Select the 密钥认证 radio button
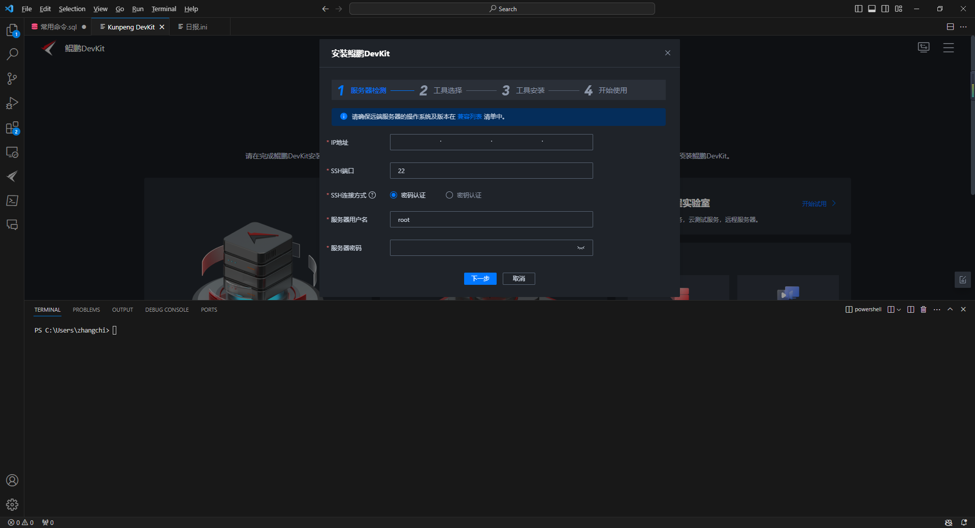 pyautogui.click(x=449, y=195)
